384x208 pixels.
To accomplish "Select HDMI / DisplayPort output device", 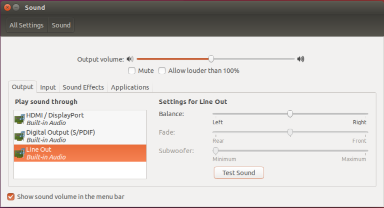I will click(x=80, y=119).
